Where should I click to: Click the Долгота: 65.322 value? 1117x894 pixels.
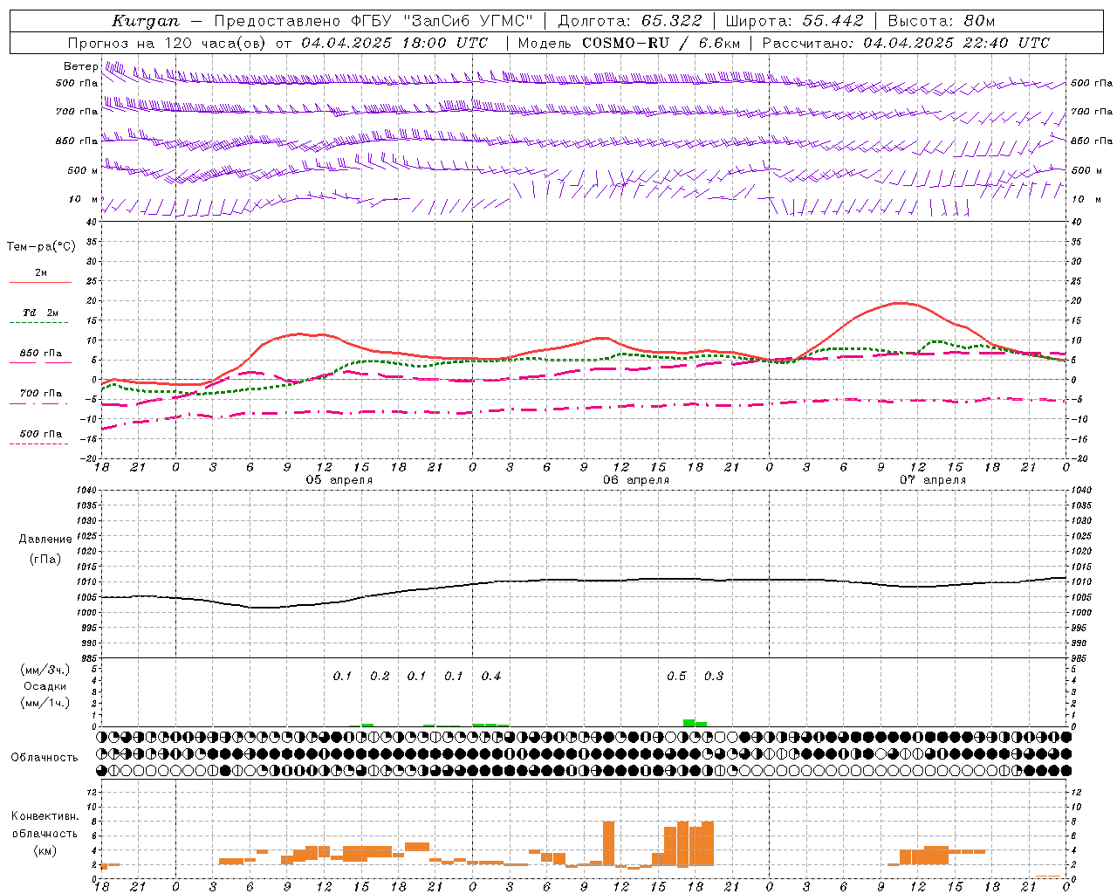pyautogui.click(x=630, y=21)
